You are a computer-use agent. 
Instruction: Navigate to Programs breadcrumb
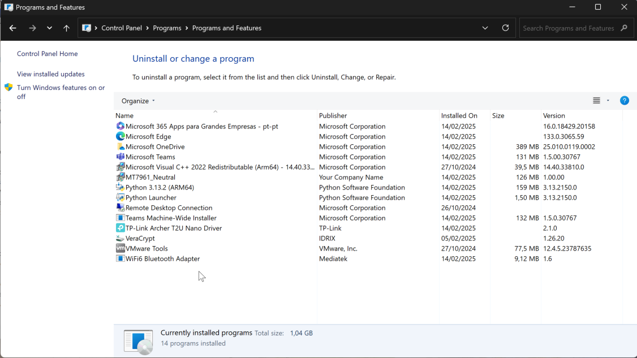tap(167, 28)
